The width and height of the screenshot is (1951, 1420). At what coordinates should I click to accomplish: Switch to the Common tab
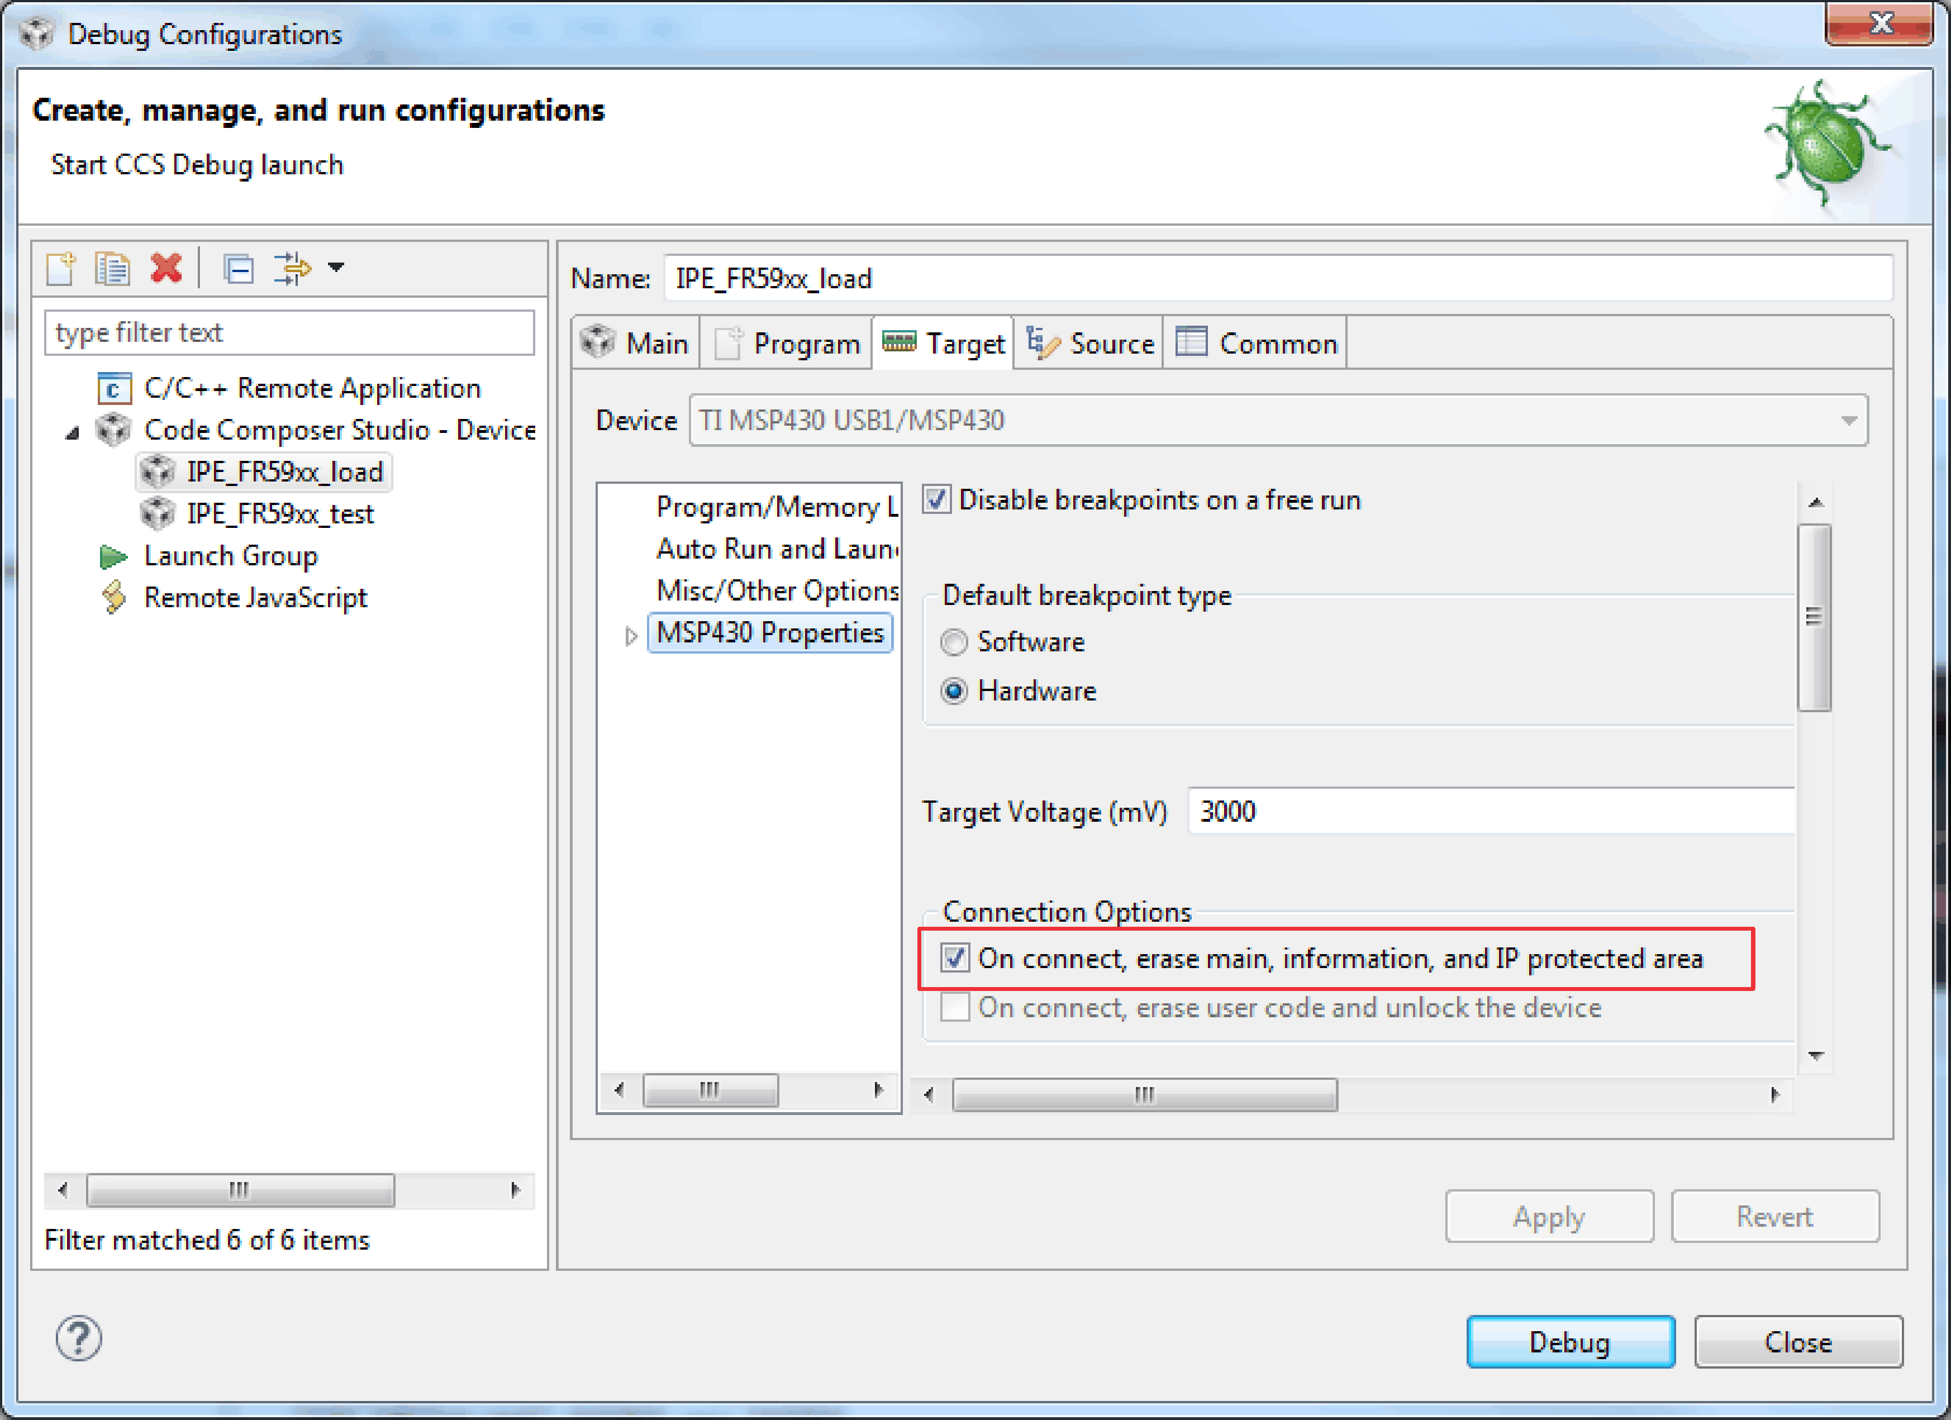pos(1256,344)
